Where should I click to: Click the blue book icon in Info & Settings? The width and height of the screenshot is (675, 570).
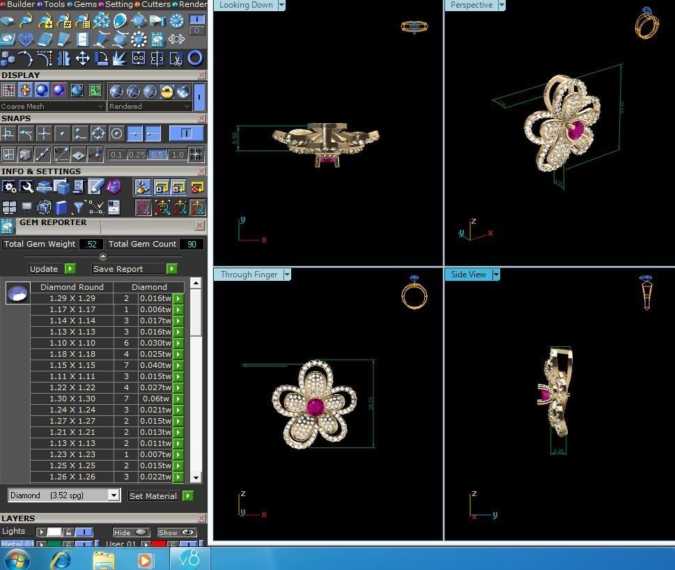pos(61,208)
